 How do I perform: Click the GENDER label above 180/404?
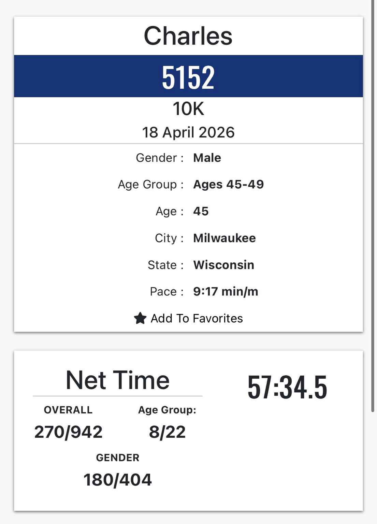(x=118, y=457)
